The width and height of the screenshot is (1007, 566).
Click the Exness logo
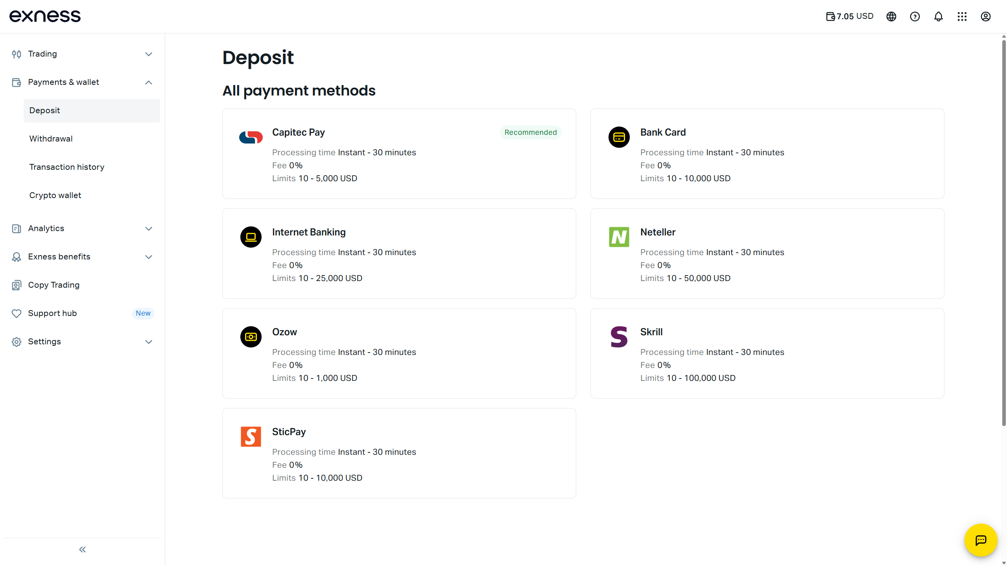45,16
